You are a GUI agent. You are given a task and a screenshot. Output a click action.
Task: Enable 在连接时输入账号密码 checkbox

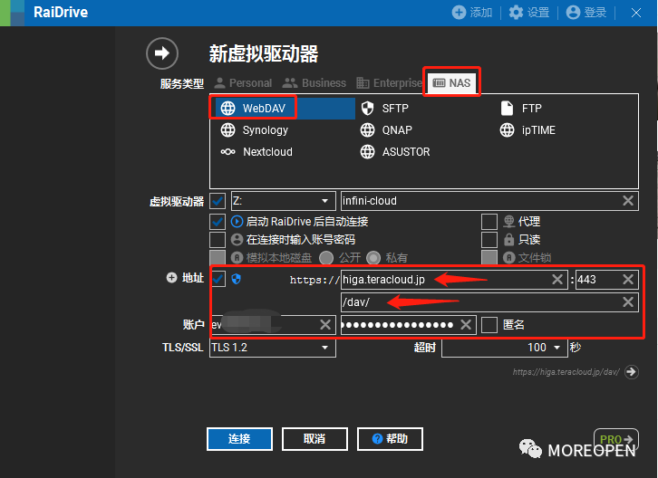click(218, 239)
